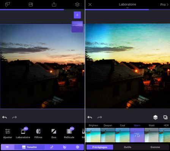Select the Cool preset label

click(123, 126)
